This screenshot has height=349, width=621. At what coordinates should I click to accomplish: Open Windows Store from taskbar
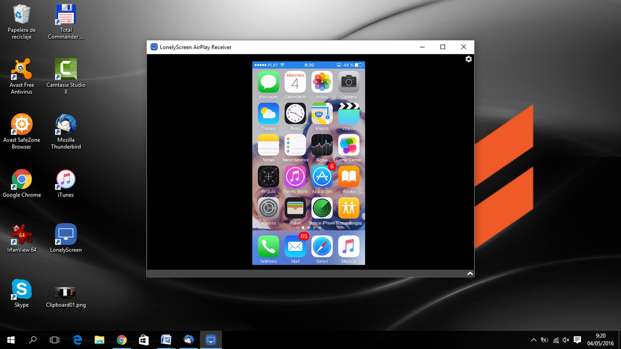click(x=144, y=340)
